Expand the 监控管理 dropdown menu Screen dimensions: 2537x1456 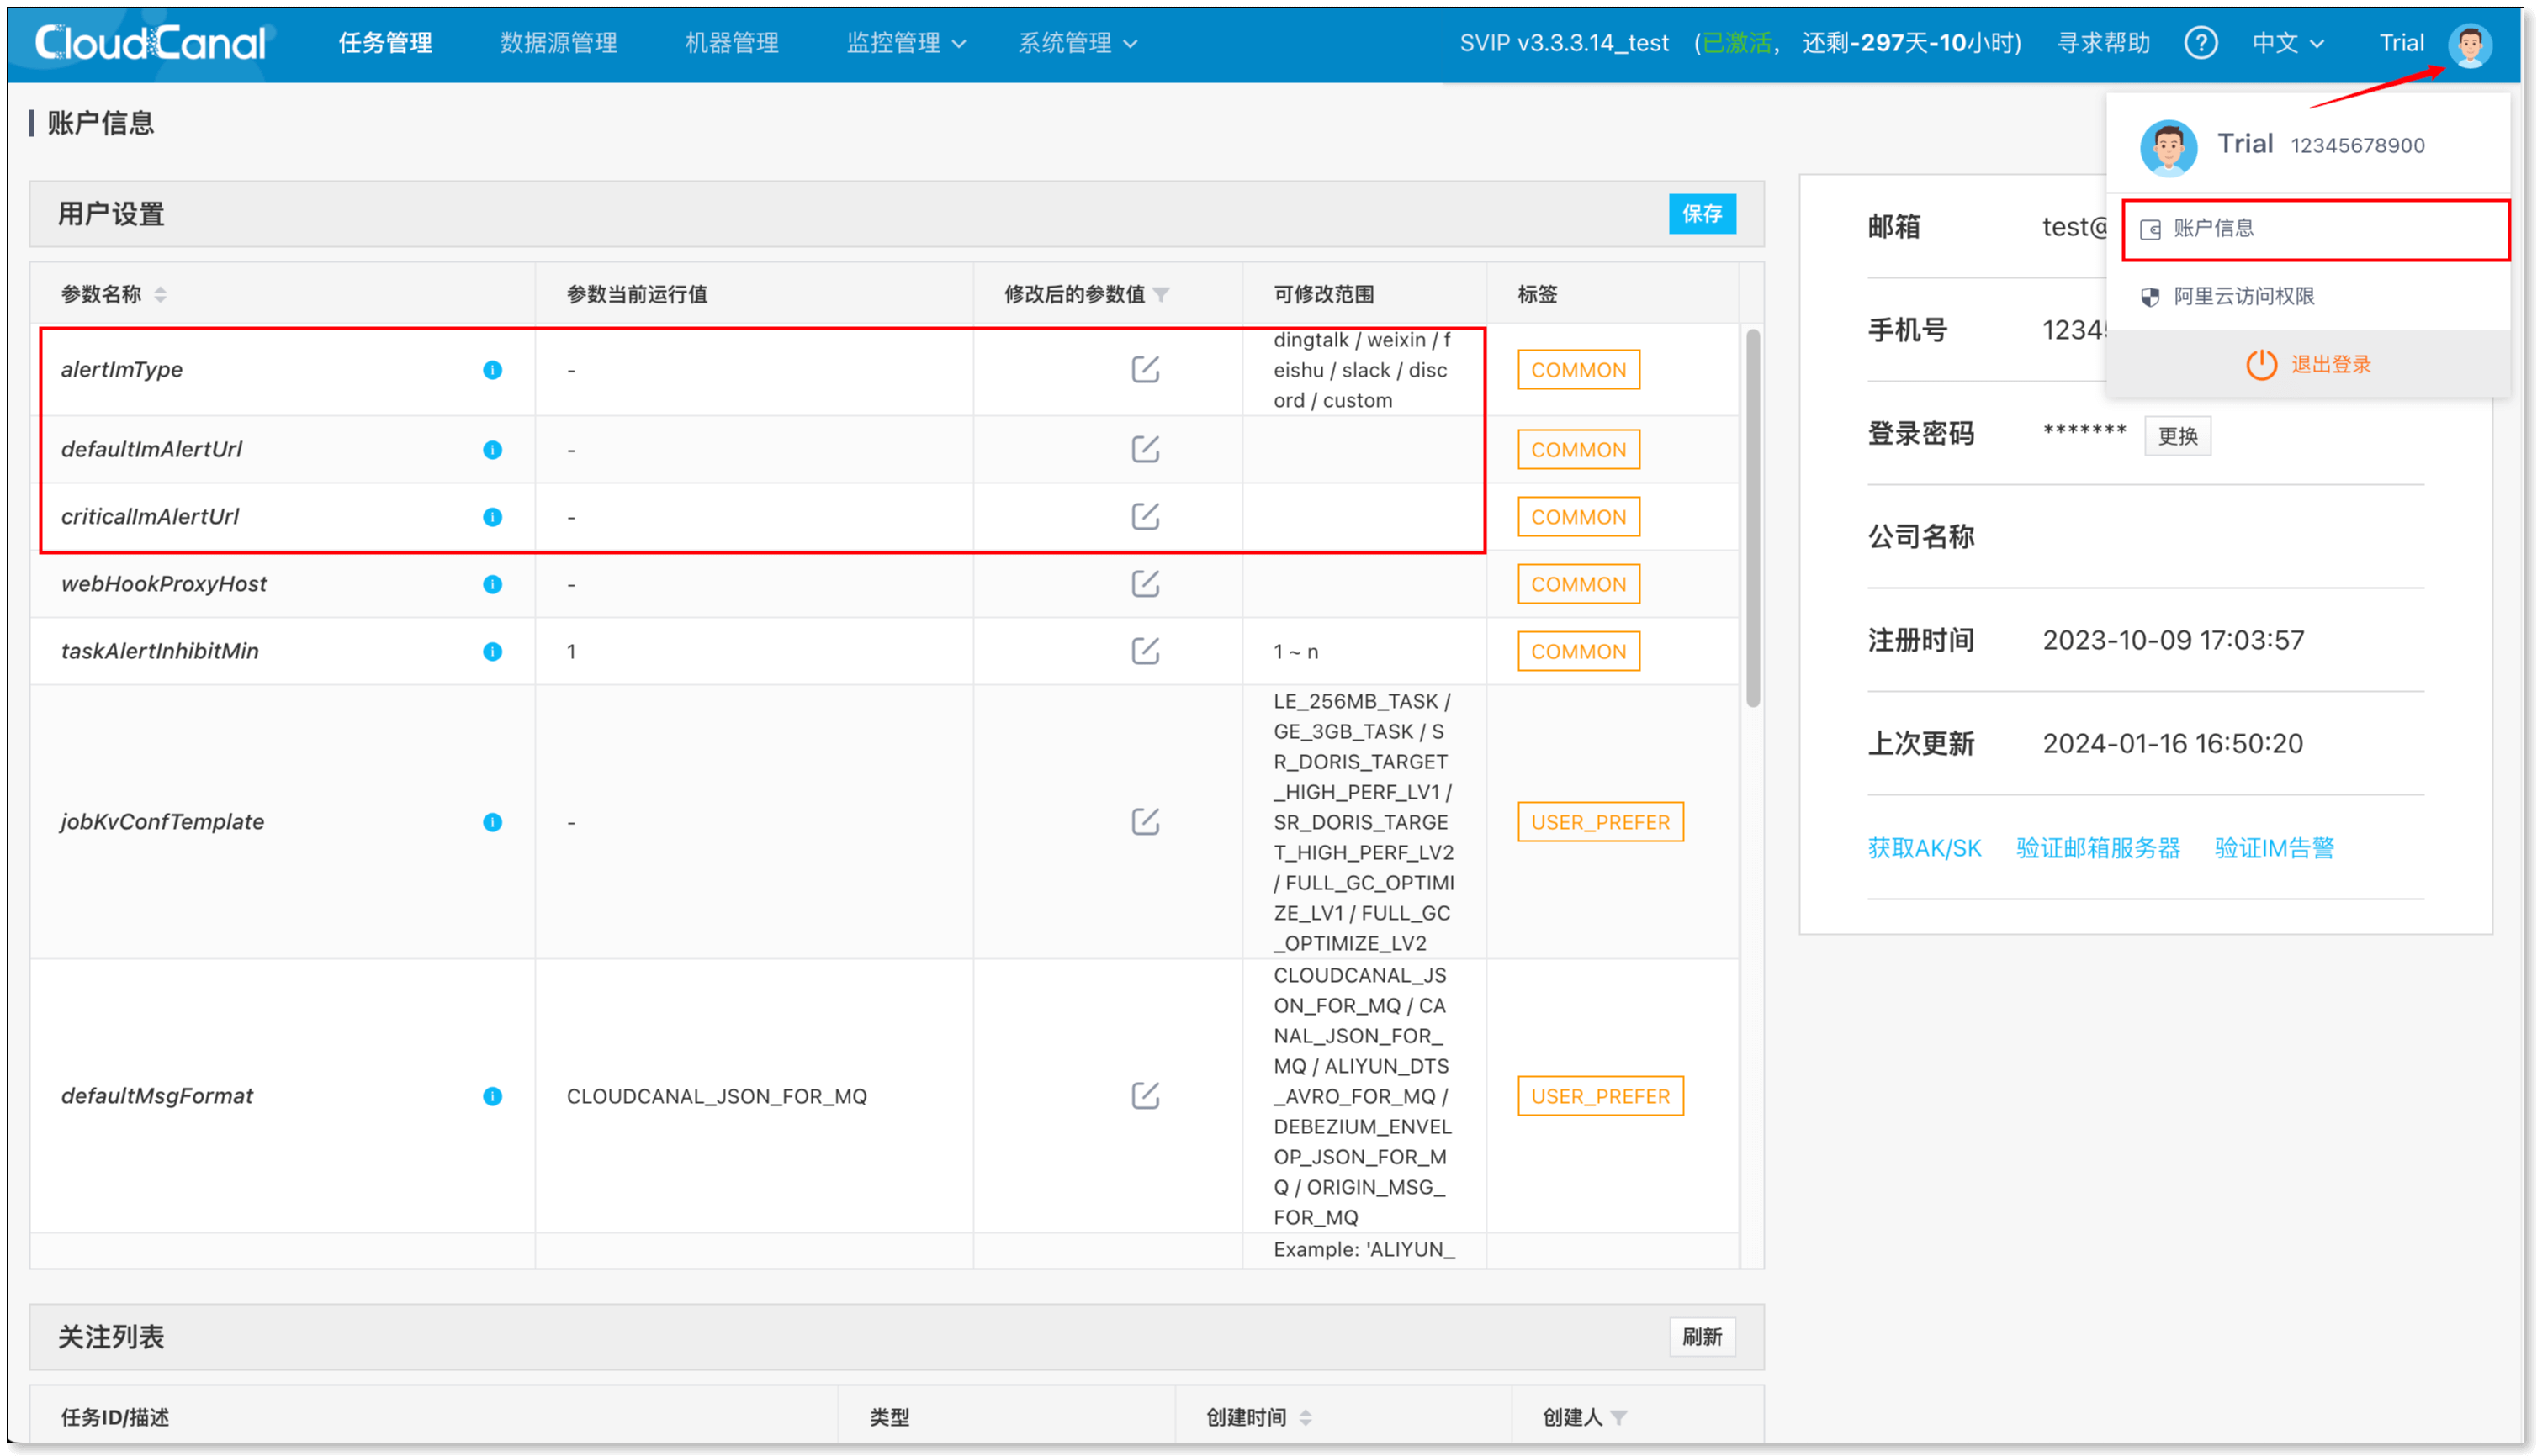coord(905,43)
